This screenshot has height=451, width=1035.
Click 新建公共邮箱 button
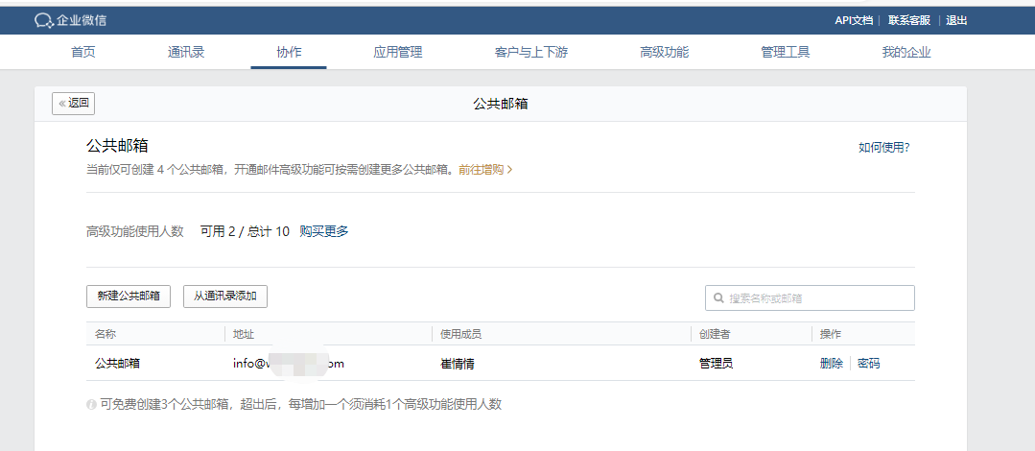click(x=129, y=297)
